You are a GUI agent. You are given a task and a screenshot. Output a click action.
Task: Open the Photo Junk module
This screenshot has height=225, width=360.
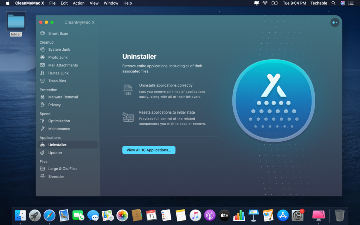point(58,57)
